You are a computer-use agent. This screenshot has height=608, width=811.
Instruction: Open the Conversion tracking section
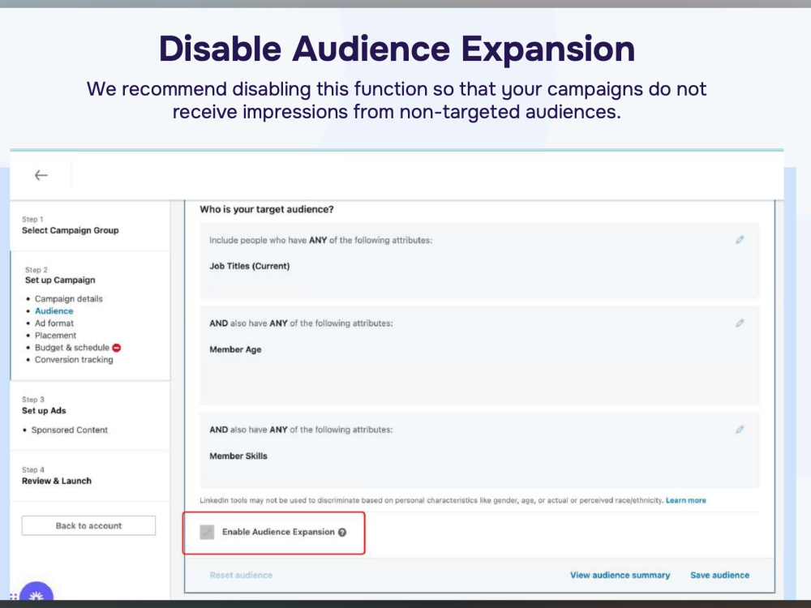[x=74, y=360]
